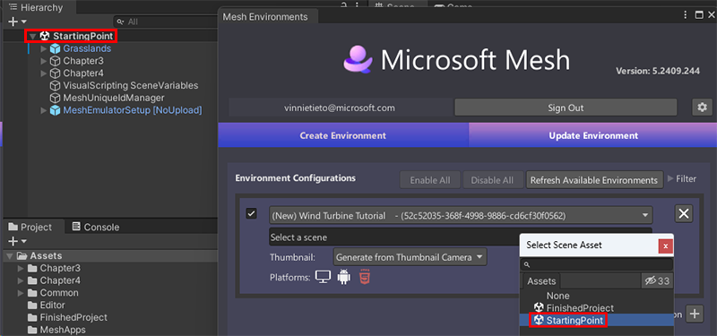Select the HTML5 platform icon

coord(365,277)
